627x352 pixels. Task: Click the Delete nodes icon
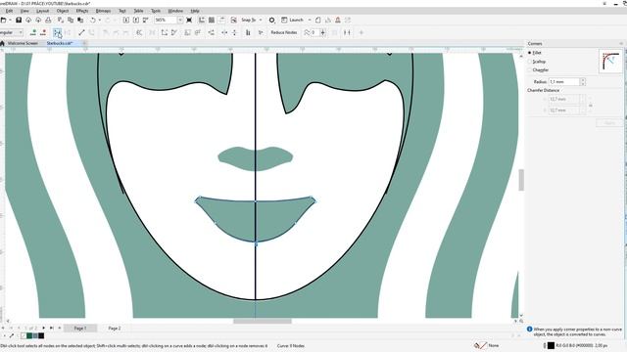click(43, 32)
